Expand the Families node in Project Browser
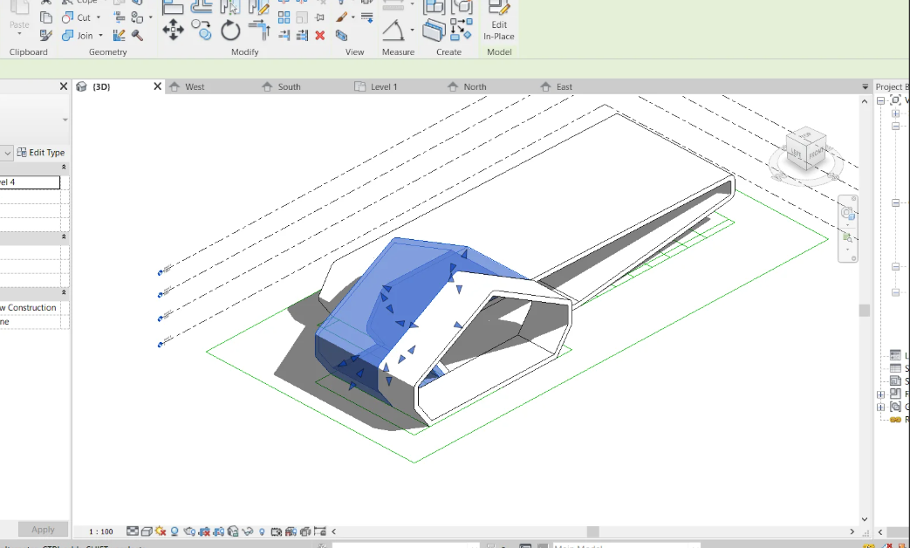This screenshot has width=910, height=548. coord(881,394)
